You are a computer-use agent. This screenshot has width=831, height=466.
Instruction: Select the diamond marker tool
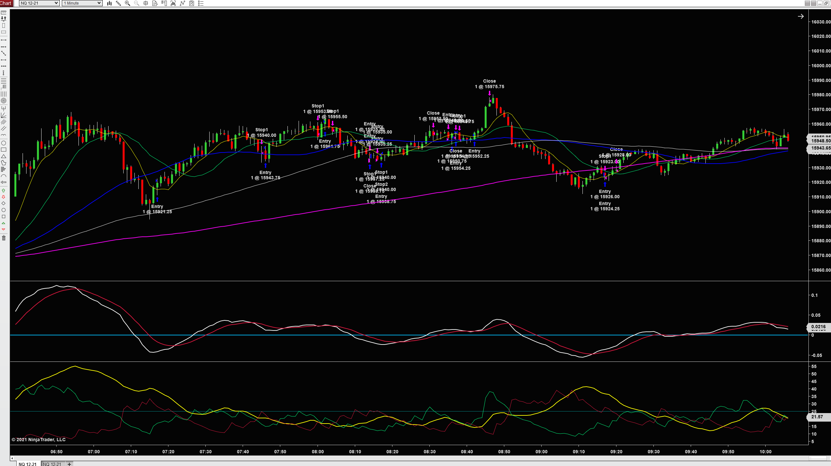[x=4, y=203]
